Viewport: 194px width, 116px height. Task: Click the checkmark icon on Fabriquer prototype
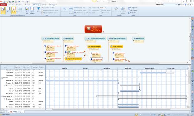click(x=66, y=46)
